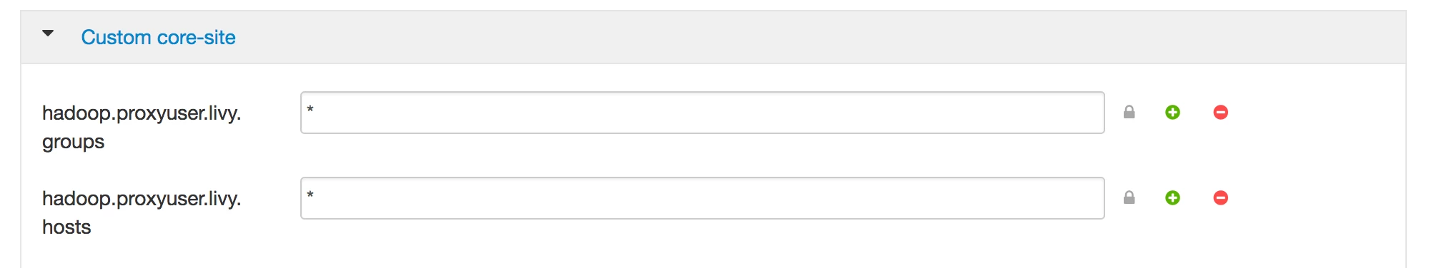This screenshot has width=1454, height=268.
Task: Click green plus icon for livy.hosts property
Action: [1172, 197]
